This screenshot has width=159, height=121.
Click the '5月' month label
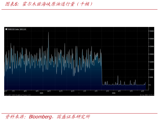point(131,91)
